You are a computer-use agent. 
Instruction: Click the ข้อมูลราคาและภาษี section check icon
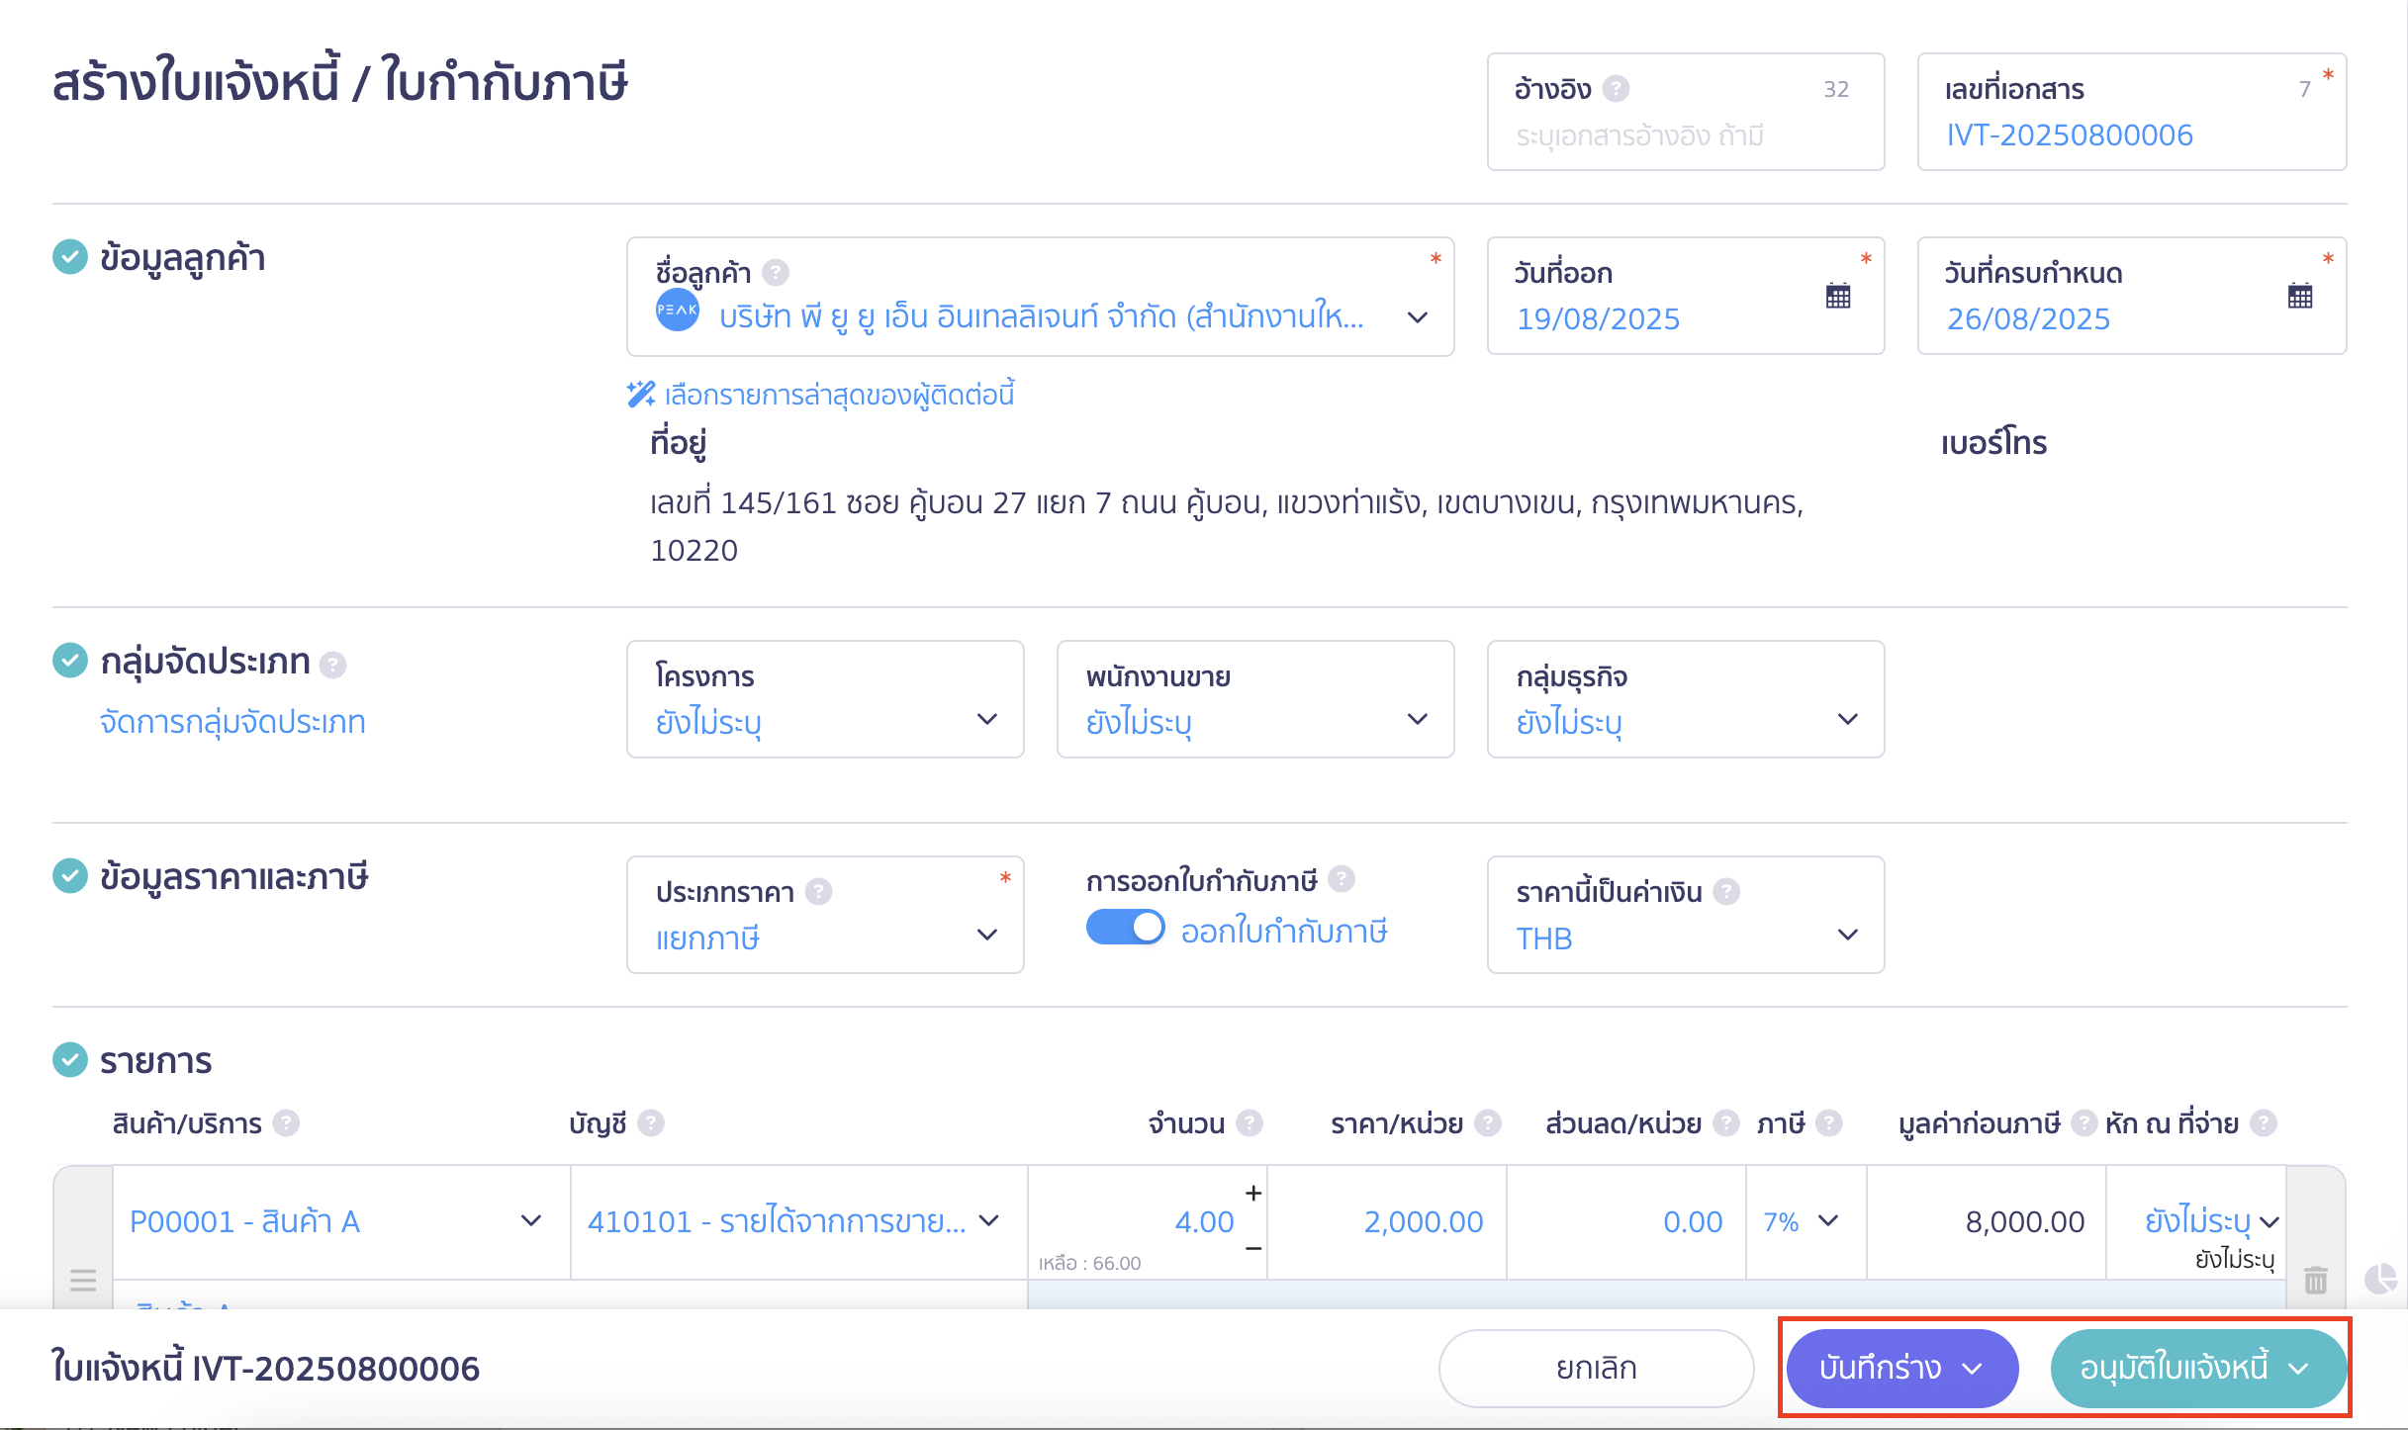[x=70, y=876]
